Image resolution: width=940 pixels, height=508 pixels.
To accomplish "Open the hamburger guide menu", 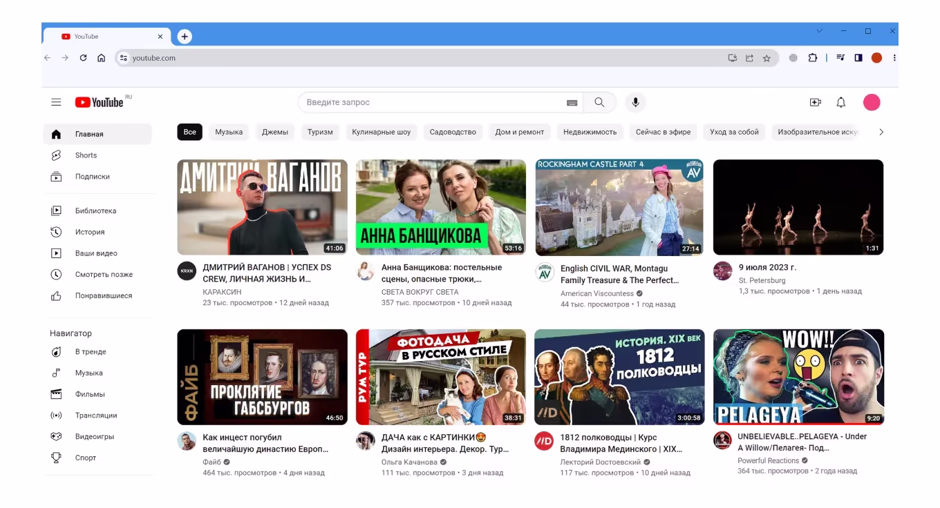I will [x=56, y=102].
